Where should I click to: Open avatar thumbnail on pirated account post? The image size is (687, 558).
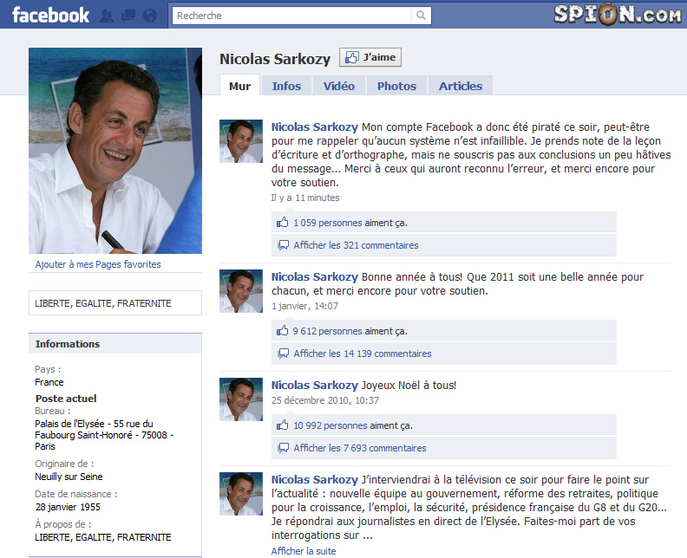tap(241, 141)
